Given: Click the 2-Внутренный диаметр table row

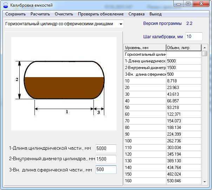Looking at the screenshot, I should click(x=163, y=68).
